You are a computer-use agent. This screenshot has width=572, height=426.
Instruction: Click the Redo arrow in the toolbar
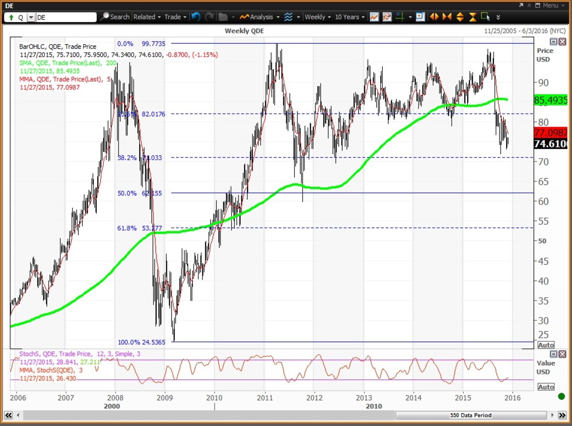pos(209,17)
